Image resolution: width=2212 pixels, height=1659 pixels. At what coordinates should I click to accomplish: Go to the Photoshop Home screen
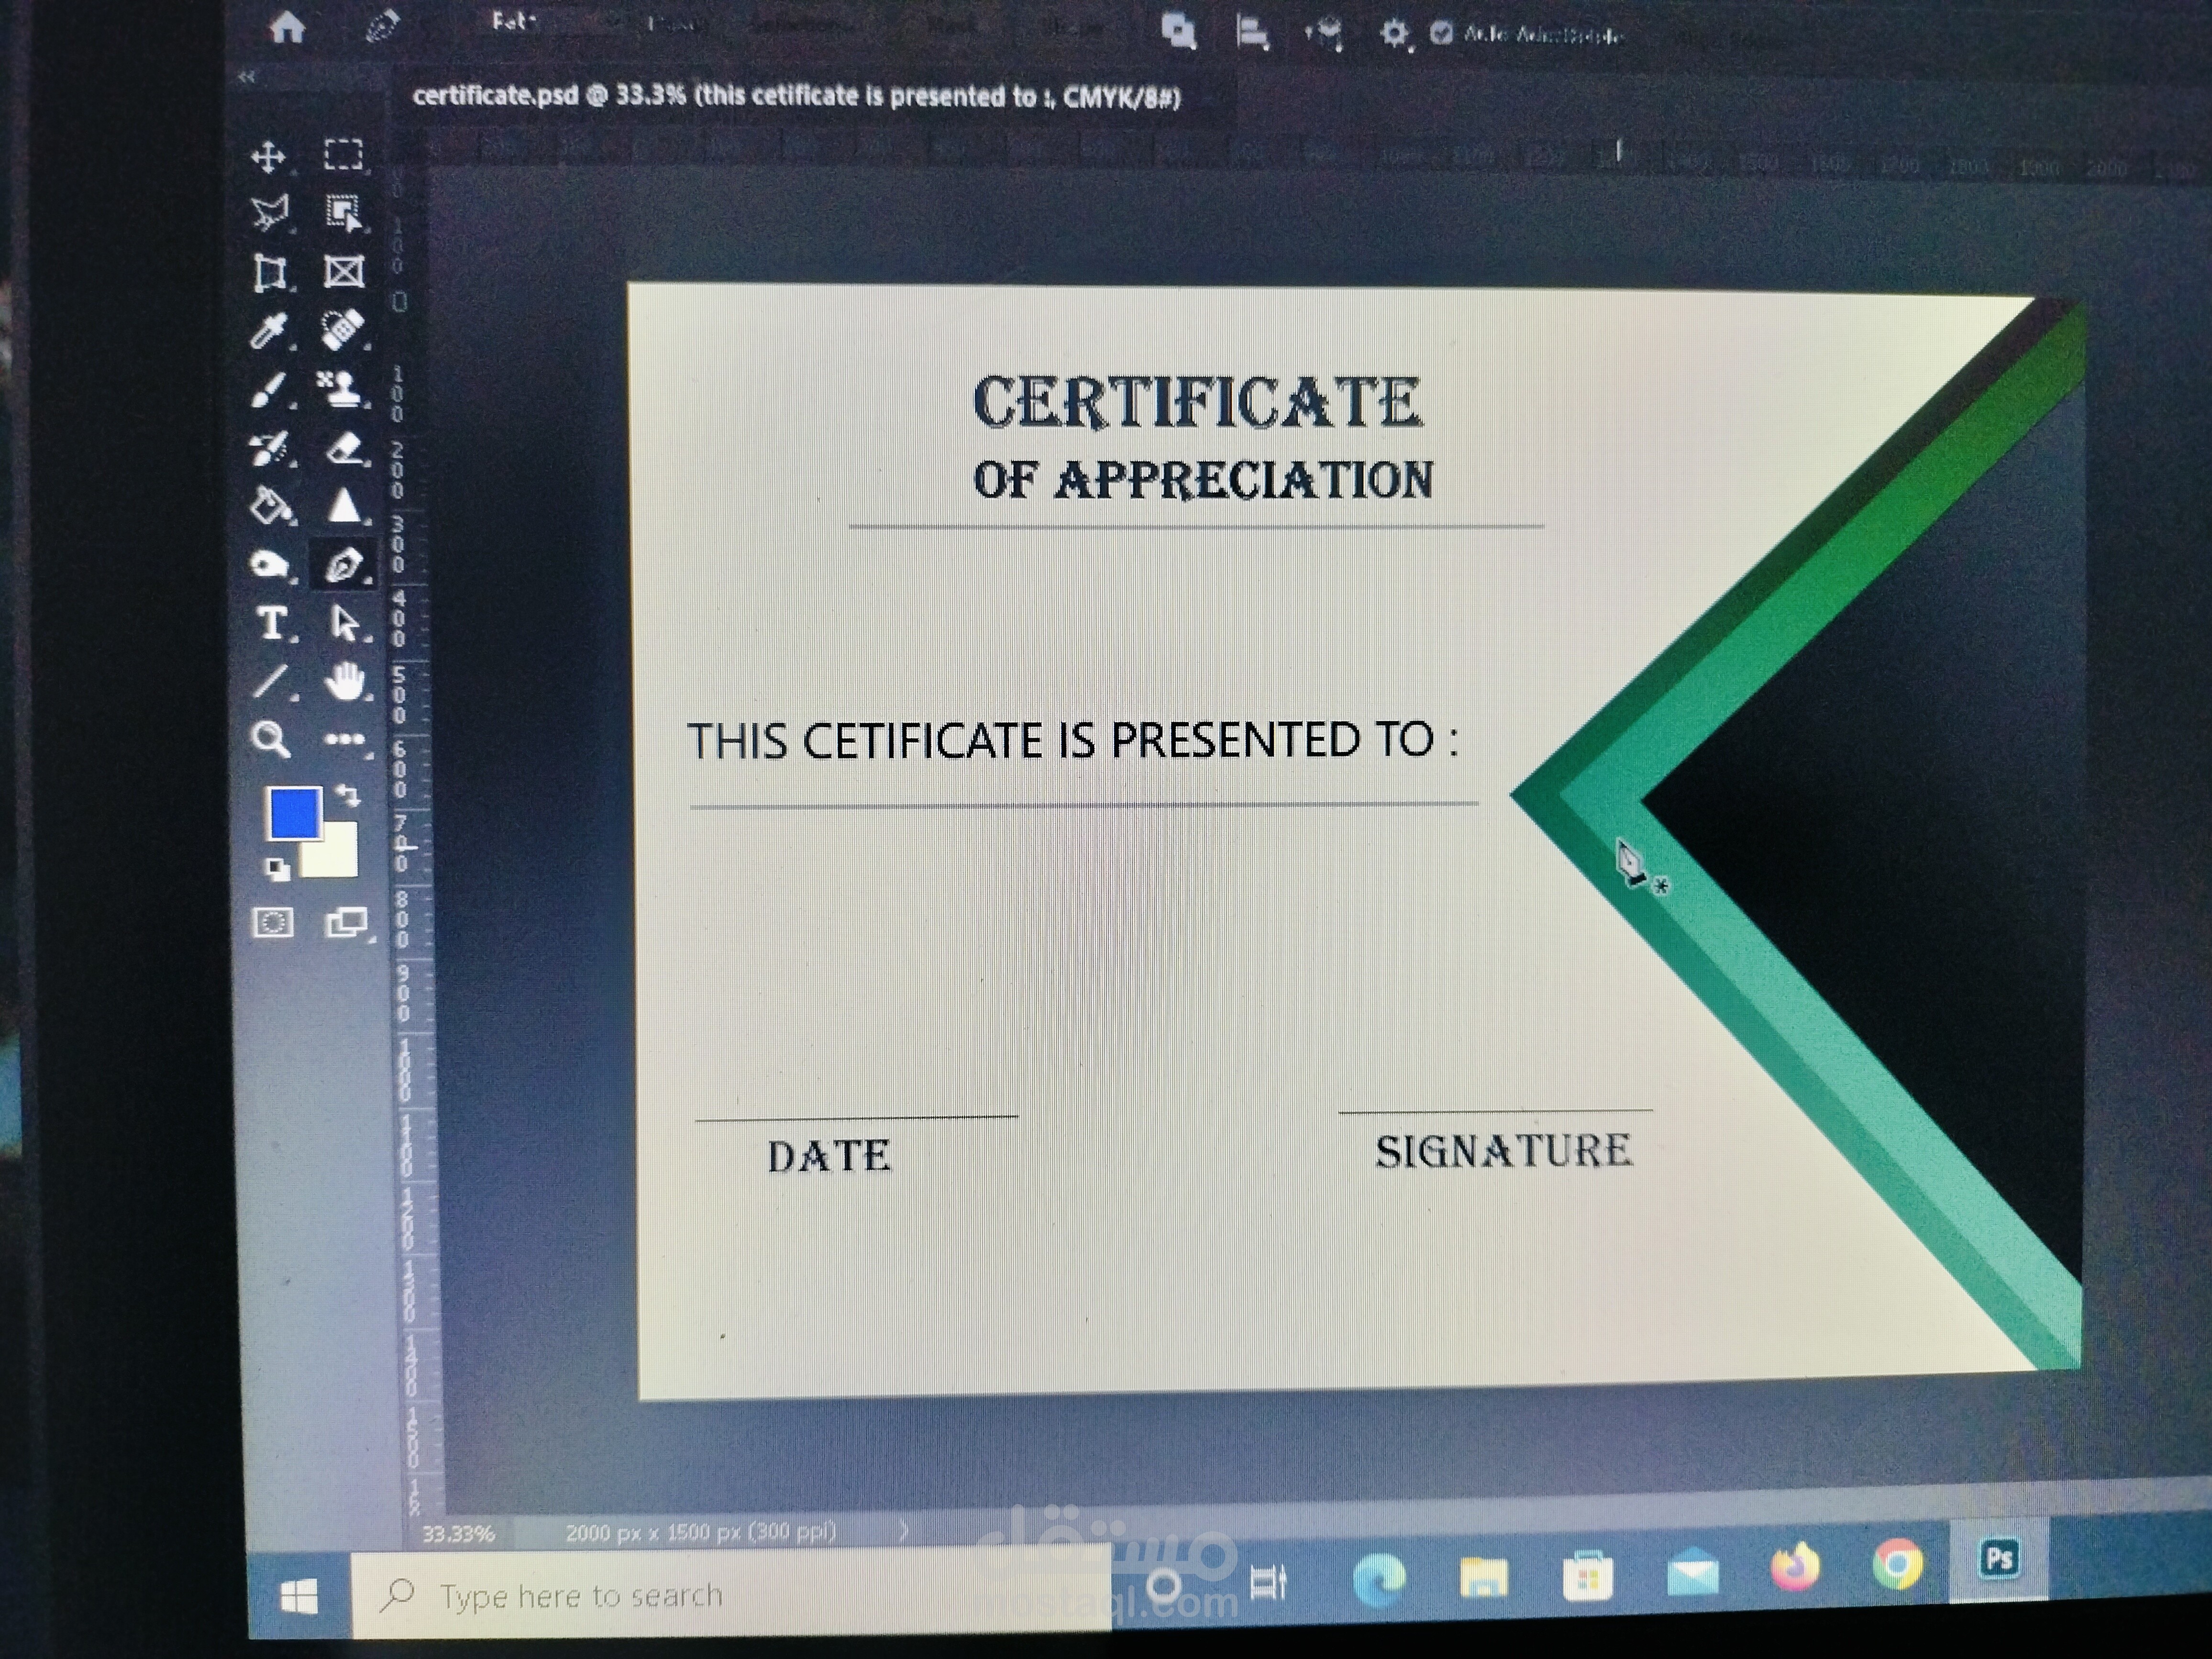288,27
